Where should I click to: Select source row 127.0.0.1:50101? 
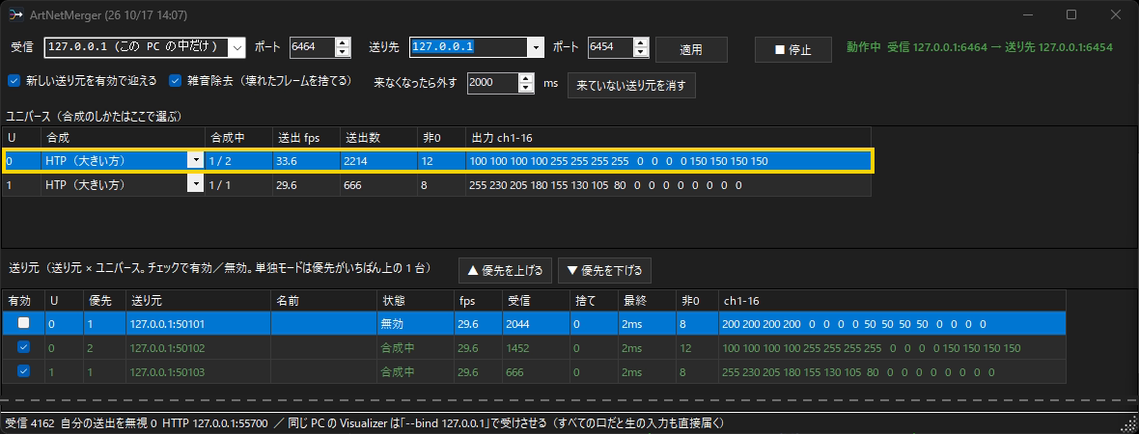[534, 324]
